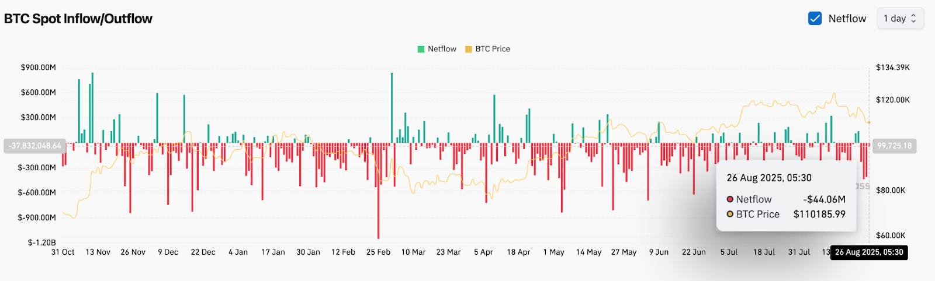Click the 5 Apr date label on axis
The width and height of the screenshot is (935, 281).
[x=483, y=252]
